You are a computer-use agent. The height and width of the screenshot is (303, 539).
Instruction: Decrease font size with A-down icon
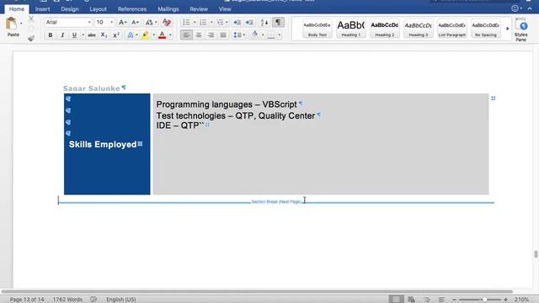pos(135,23)
